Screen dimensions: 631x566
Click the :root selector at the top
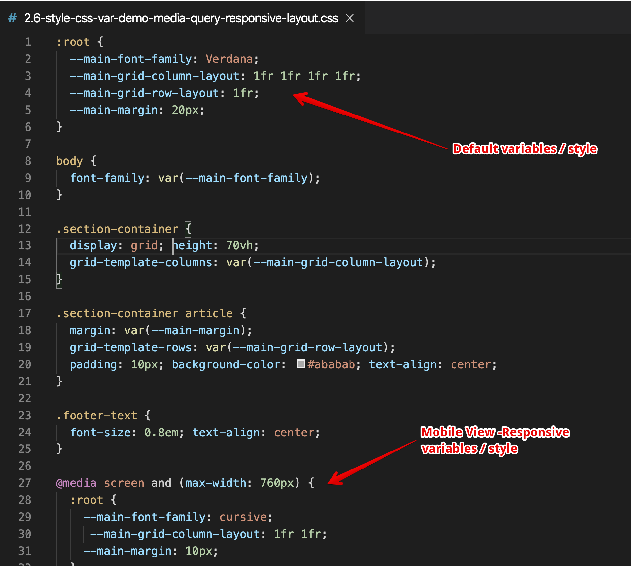pos(73,42)
